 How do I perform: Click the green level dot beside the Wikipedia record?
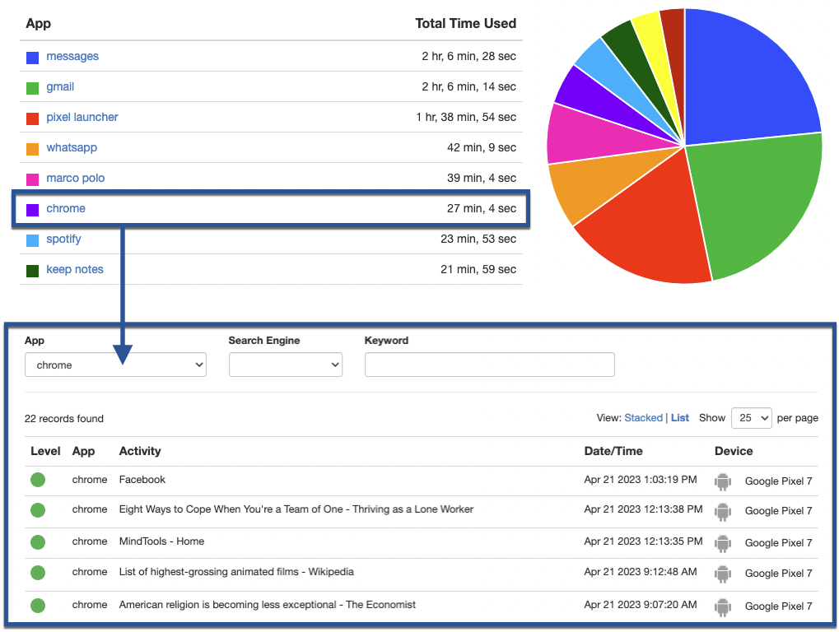37,574
